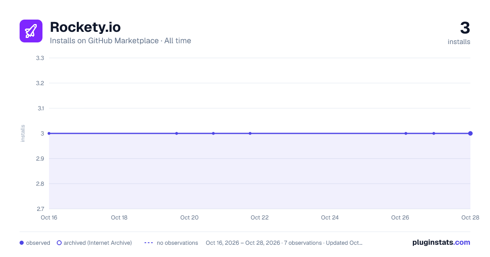The width and height of the screenshot is (490, 257).
Task: Click the 'observed' legend filled dot
Action: [22, 243]
